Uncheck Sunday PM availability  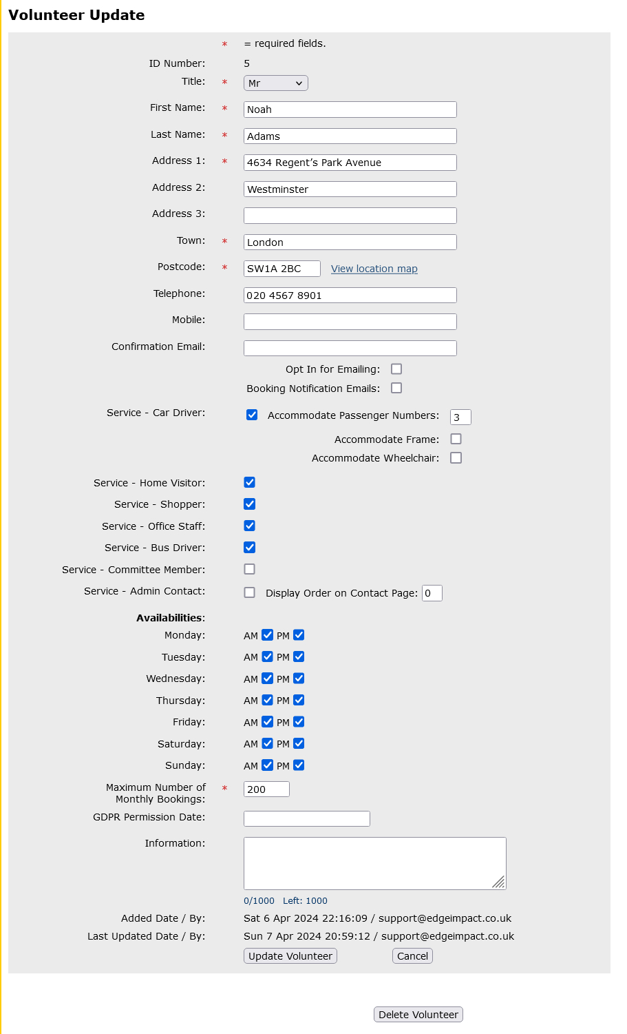pos(299,765)
